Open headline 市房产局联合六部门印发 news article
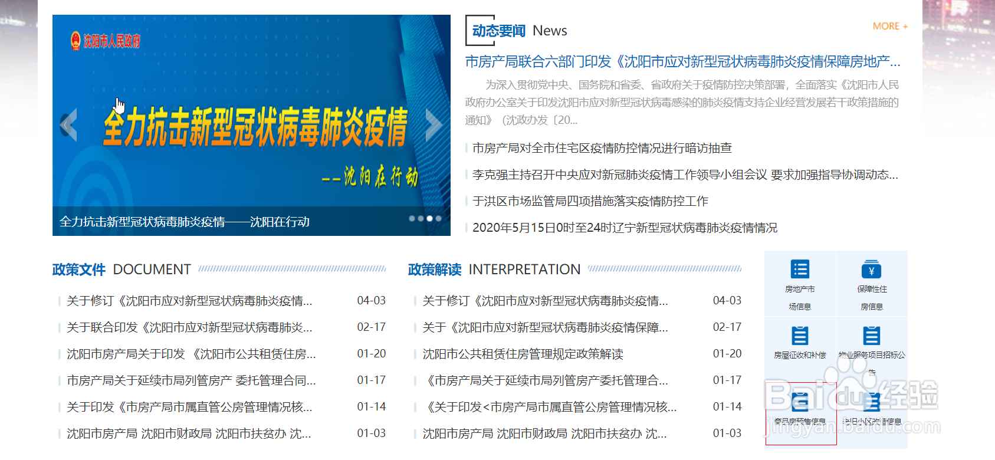 [682, 61]
